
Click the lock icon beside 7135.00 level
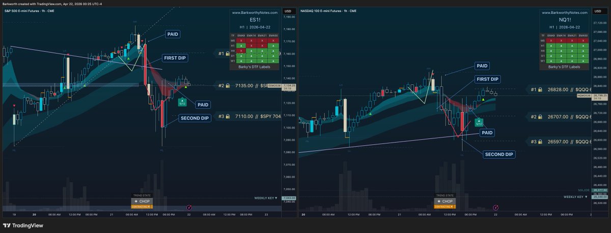[228, 86]
